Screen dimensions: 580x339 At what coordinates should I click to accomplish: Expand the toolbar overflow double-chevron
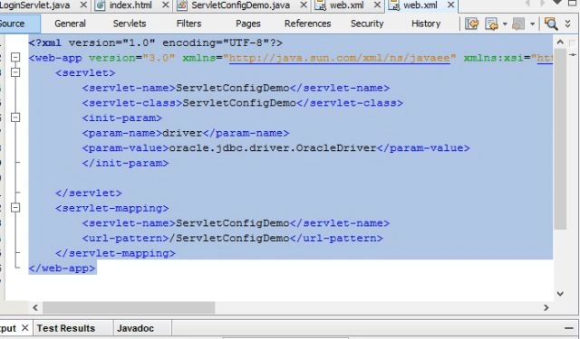tap(568, 24)
